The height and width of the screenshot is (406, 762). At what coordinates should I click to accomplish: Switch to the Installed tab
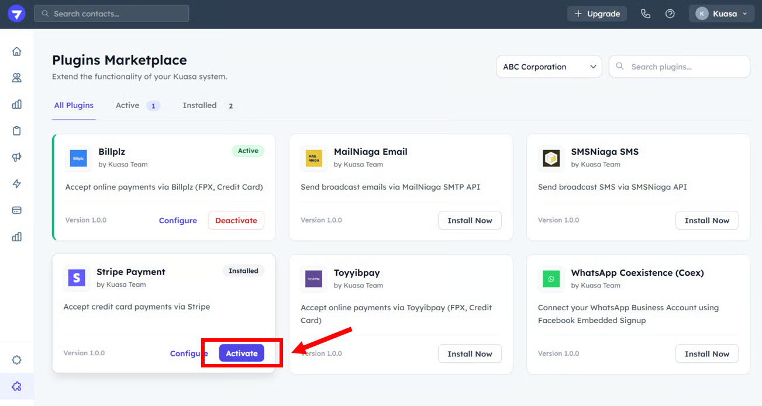(208, 106)
